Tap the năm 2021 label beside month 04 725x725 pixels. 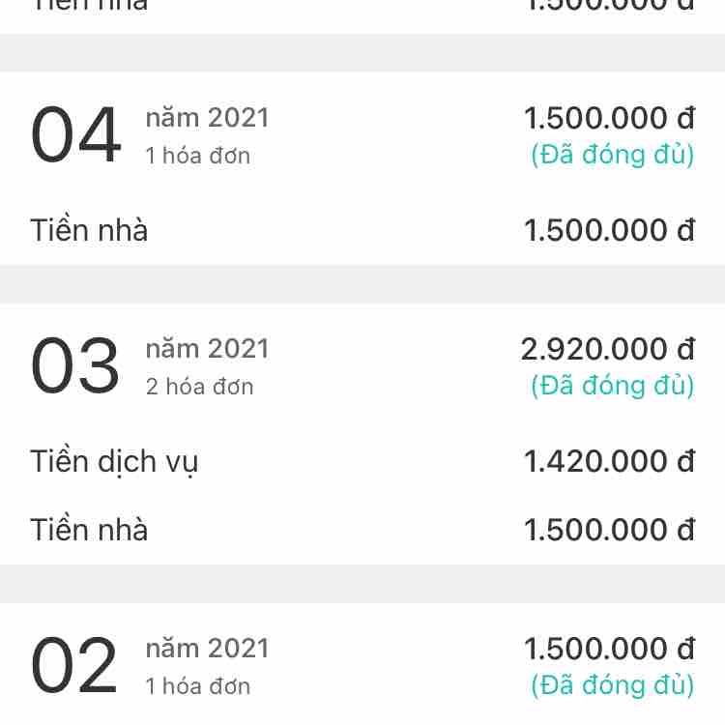pyautogui.click(x=207, y=118)
